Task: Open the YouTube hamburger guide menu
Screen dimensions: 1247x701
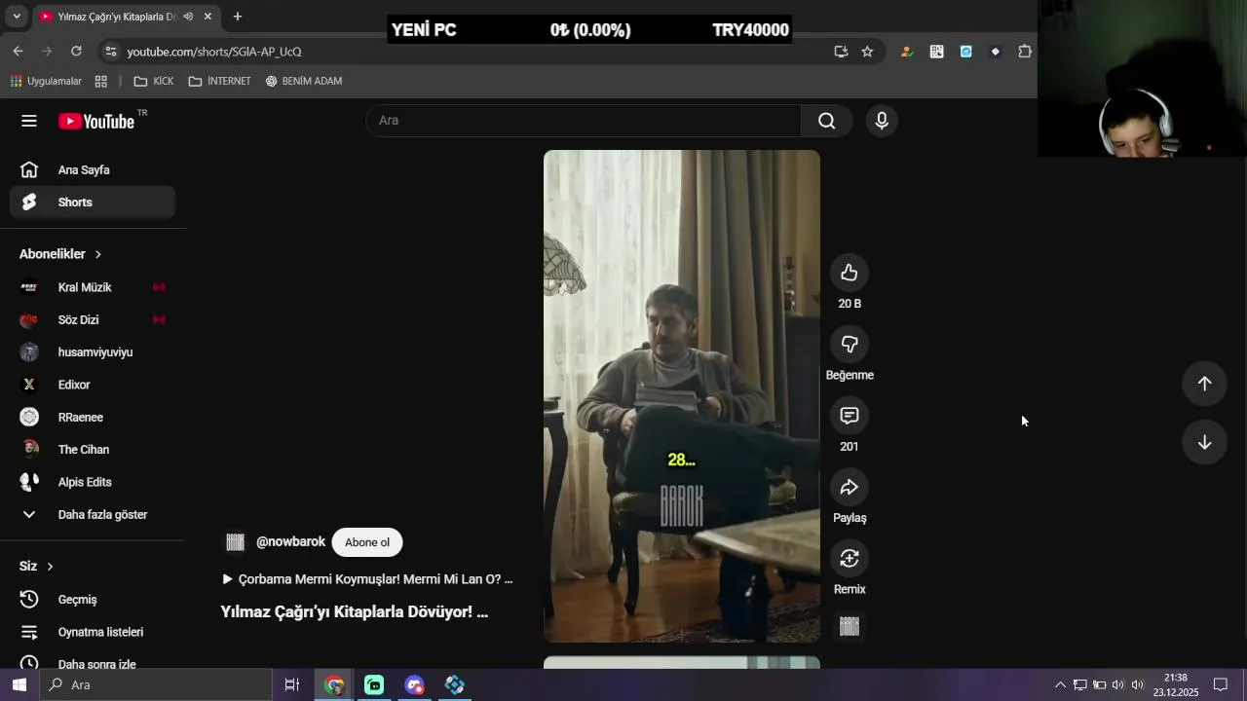Action: point(29,121)
